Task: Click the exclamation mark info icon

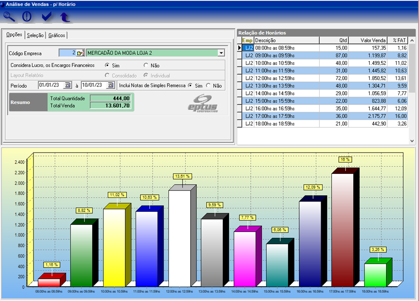Action: tap(27, 17)
